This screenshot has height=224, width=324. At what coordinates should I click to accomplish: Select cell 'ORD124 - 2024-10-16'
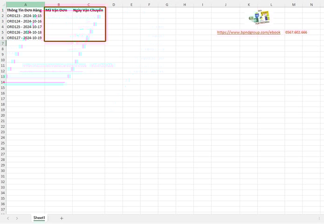point(26,21)
